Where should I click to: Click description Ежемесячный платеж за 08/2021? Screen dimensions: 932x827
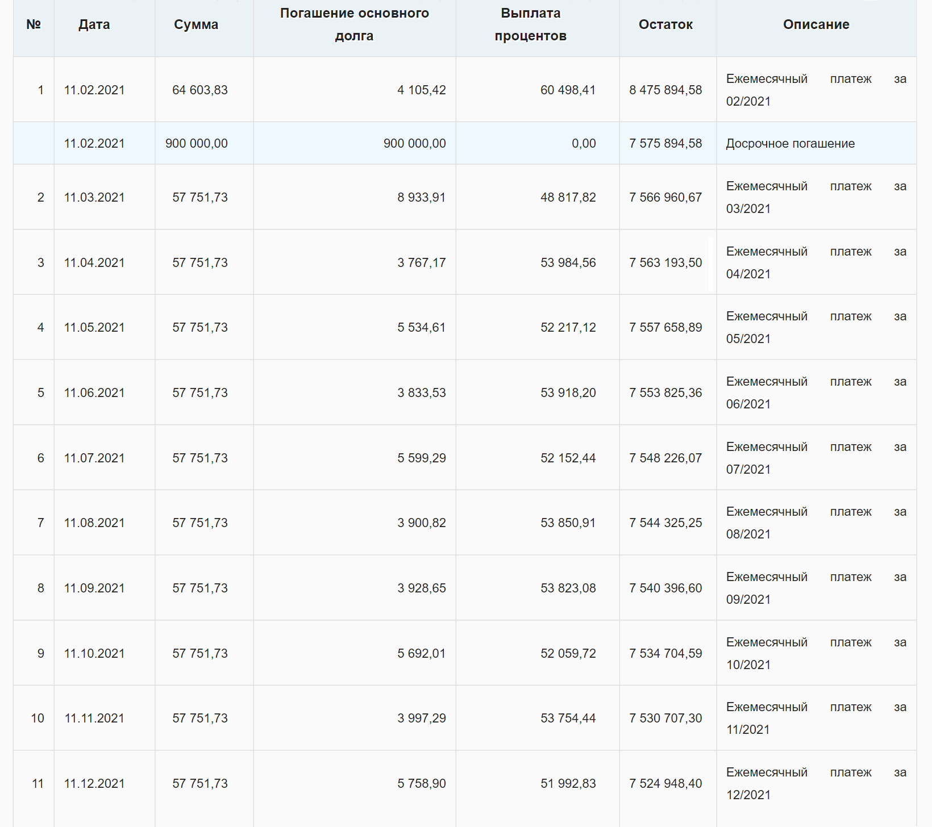pyautogui.click(x=816, y=523)
